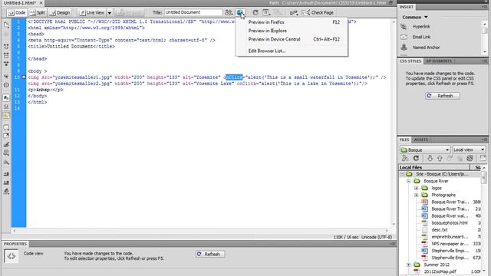Screen dimensions: 491x276
Task: Click the Put Files up arrow icon
Action: point(440,159)
